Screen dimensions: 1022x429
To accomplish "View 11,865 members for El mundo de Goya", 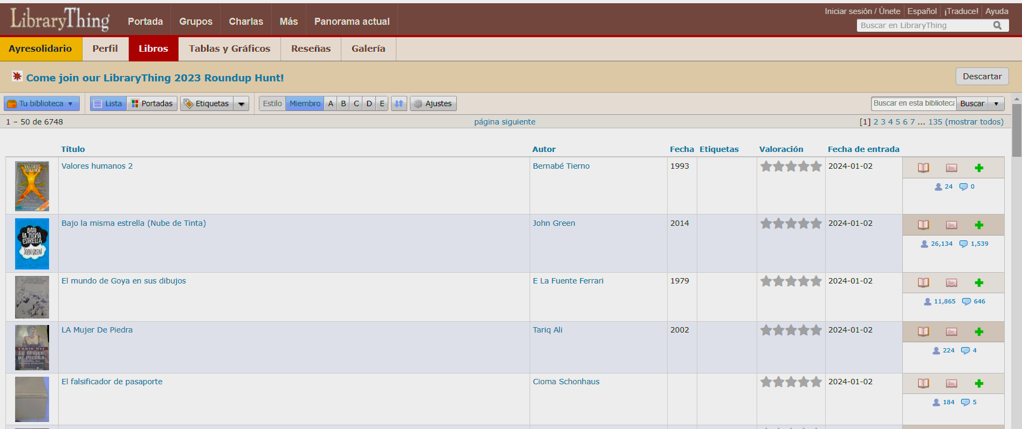I will tap(939, 301).
